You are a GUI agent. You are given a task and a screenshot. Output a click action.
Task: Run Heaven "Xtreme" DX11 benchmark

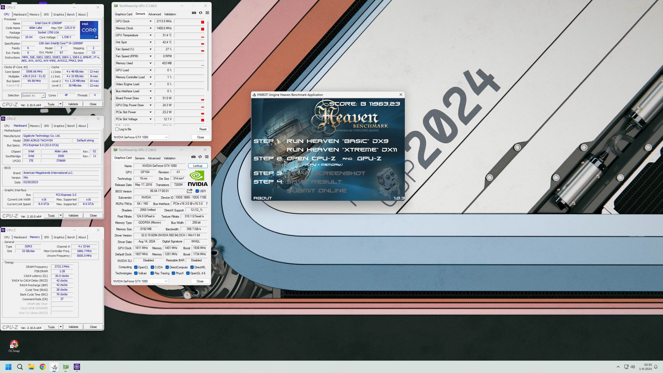pyautogui.click(x=342, y=150)
